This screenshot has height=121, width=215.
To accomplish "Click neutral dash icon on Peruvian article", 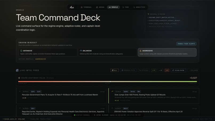I will pos(20,91).
